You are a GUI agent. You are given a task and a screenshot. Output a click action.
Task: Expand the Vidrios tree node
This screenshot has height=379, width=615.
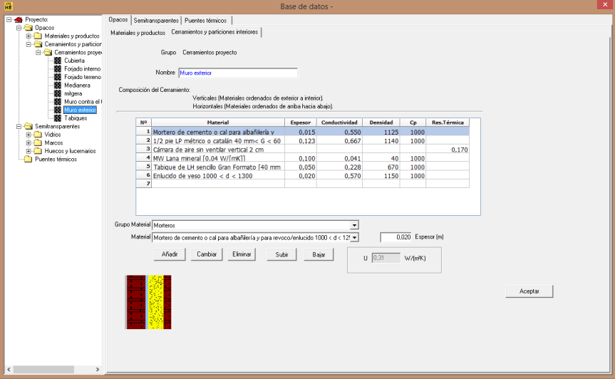(29, 135)
